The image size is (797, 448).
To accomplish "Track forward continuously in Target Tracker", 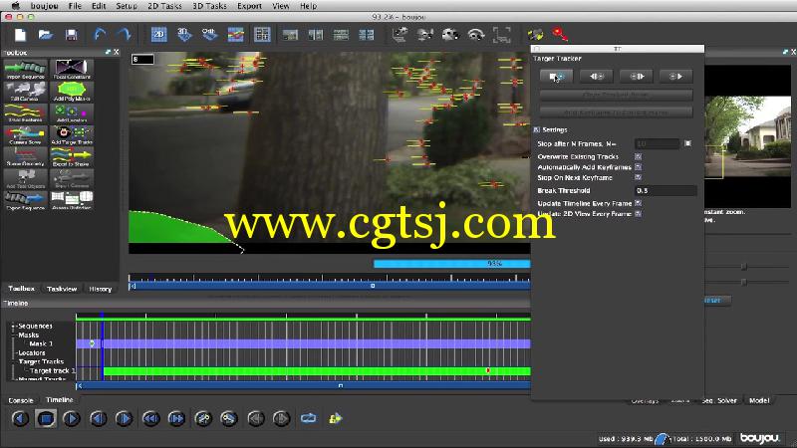I will 675,77.
